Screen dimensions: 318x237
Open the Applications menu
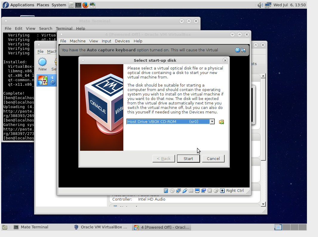coord(22,5)
